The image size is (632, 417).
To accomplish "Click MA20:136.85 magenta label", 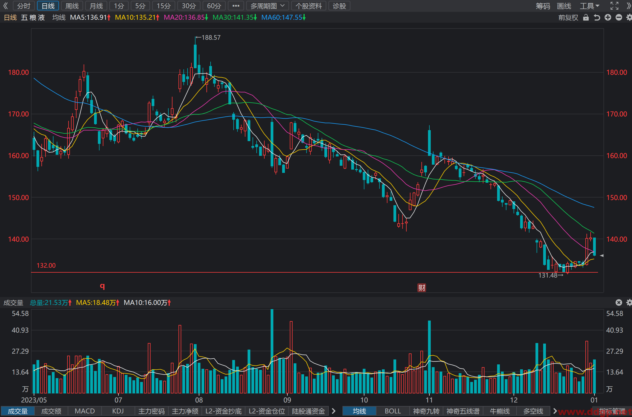I will (x=186, y=18).
